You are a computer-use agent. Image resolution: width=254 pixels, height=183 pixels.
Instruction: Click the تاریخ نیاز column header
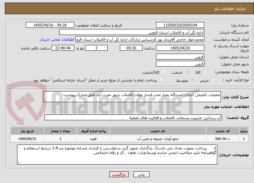pyautogui.click(x=27, y=131)
